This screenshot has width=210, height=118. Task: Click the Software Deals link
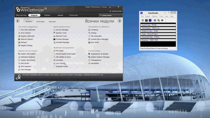point(116,11)
